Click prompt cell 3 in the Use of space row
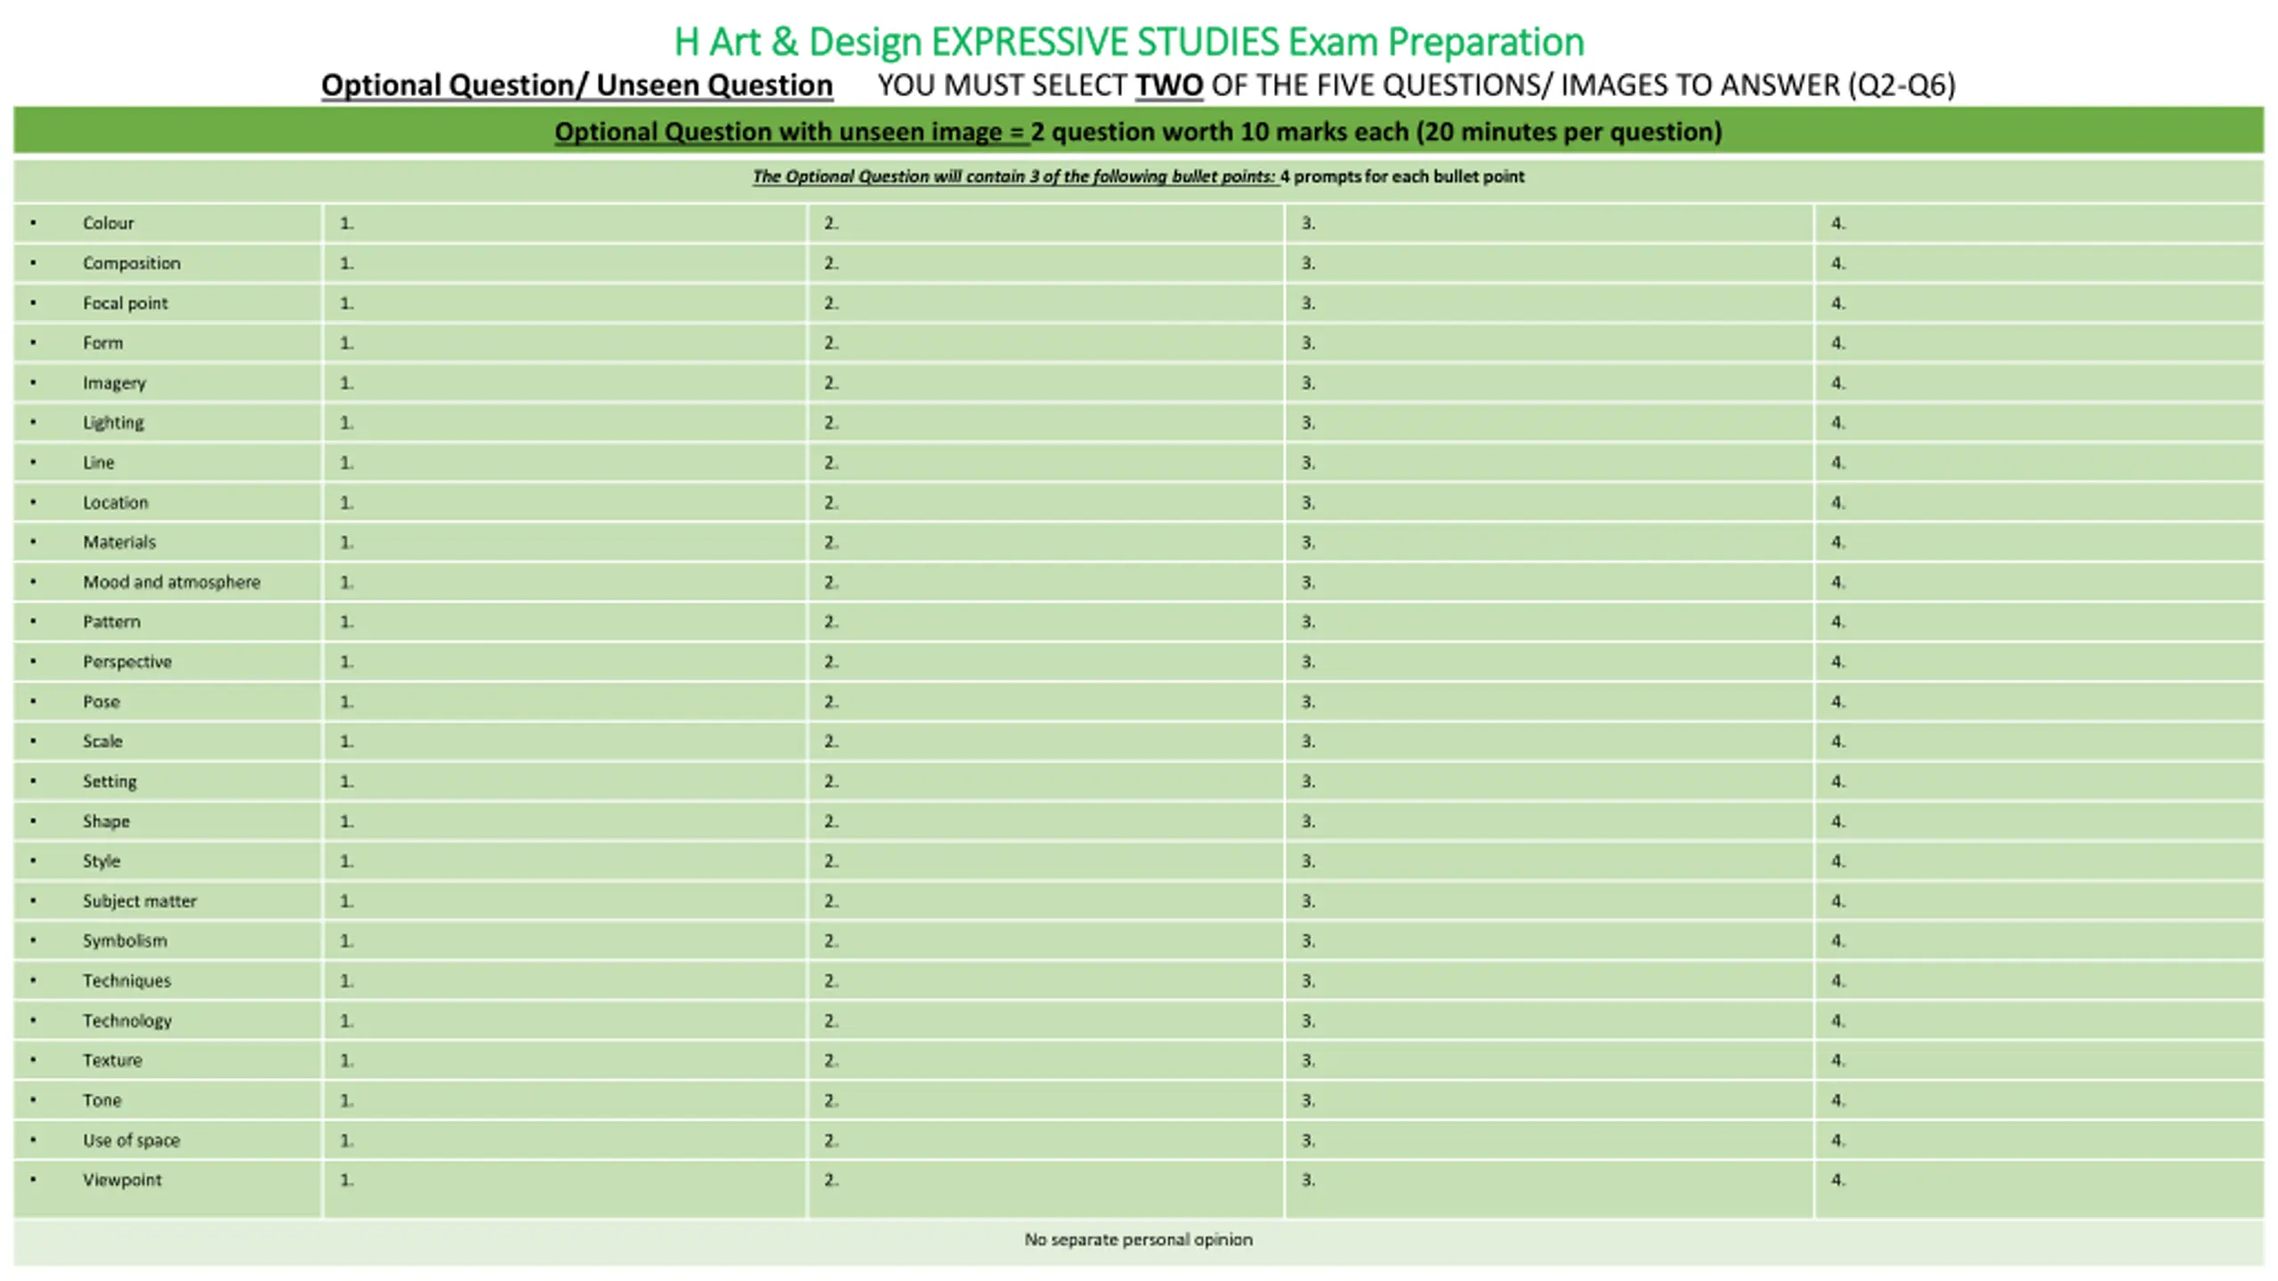Image resolution: width=2278 pixels, height=1281 pixels. (x=1549, y=1140)
